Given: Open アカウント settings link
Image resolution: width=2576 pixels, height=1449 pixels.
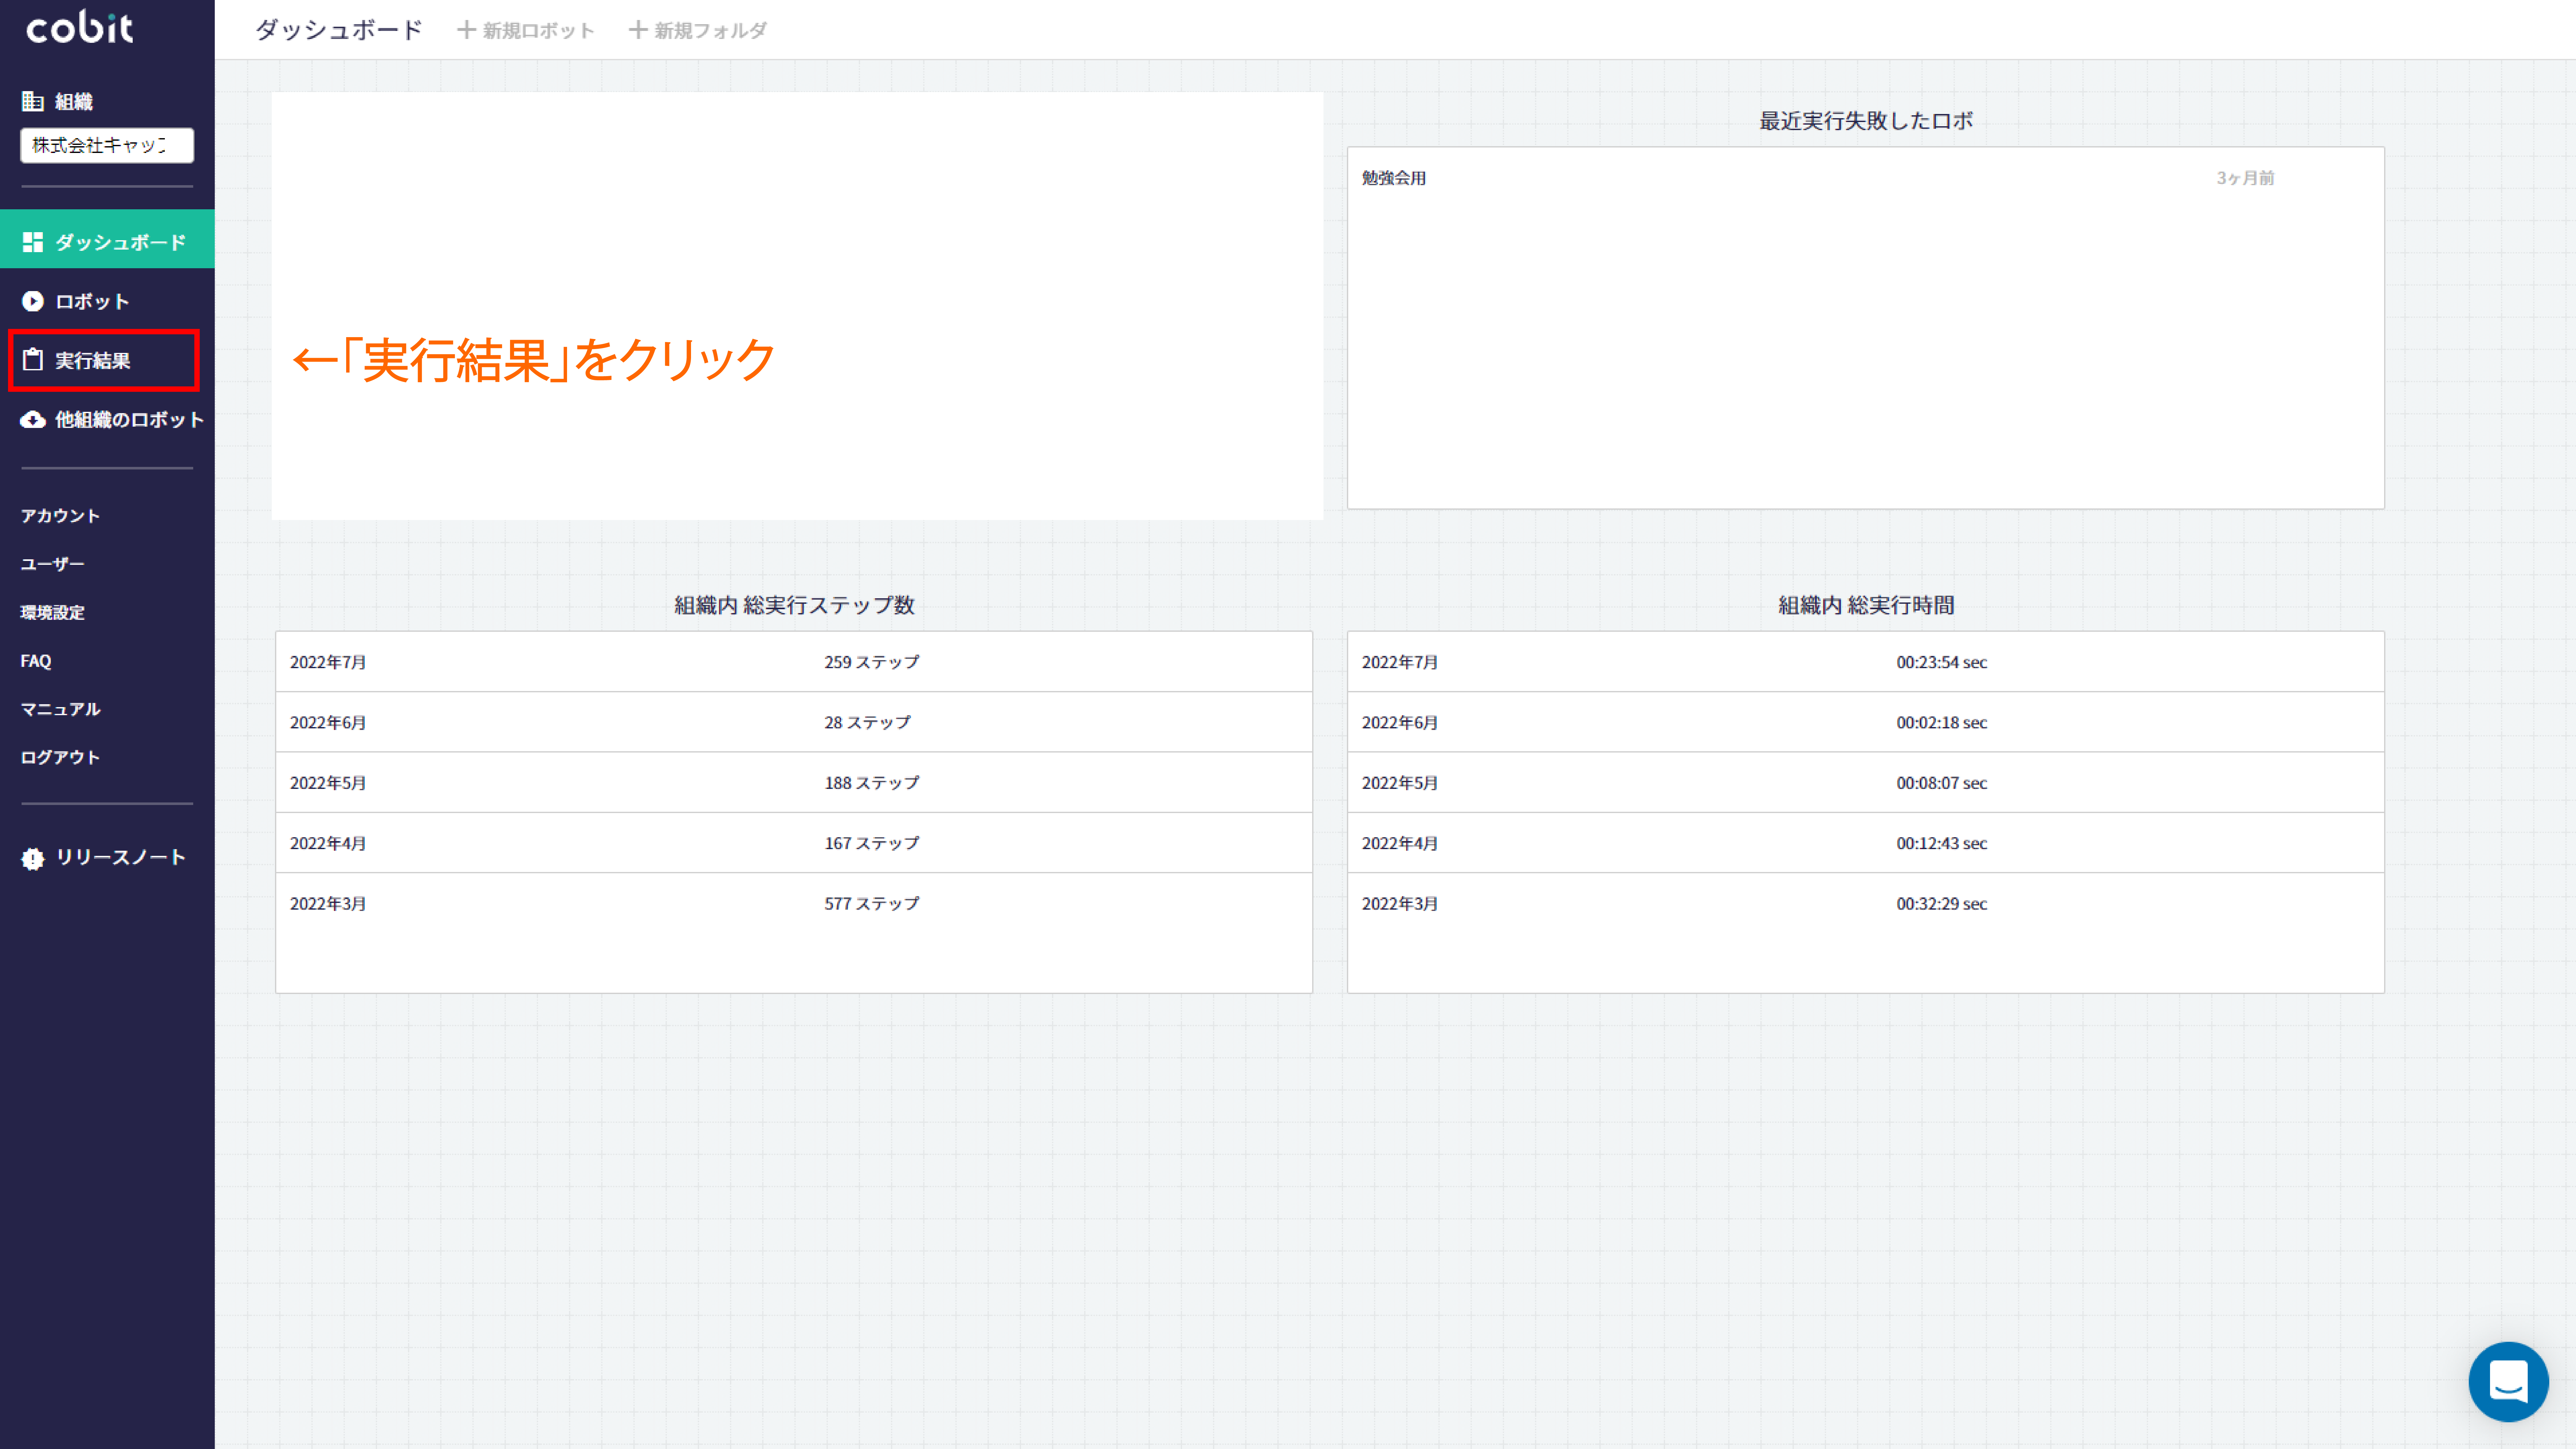Looking at the screenshot, I should point(60,516).
